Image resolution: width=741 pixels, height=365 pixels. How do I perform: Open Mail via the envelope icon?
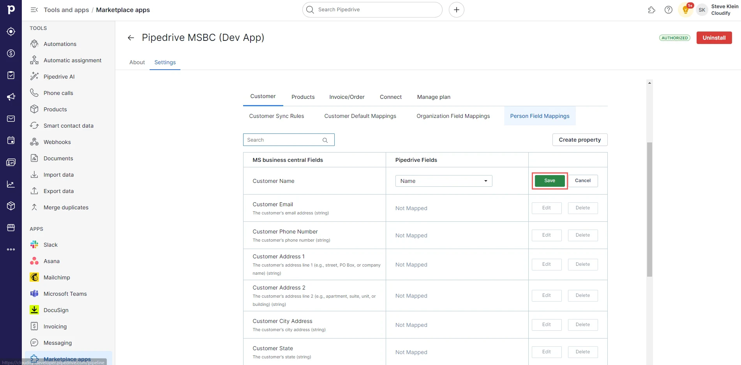11,119
